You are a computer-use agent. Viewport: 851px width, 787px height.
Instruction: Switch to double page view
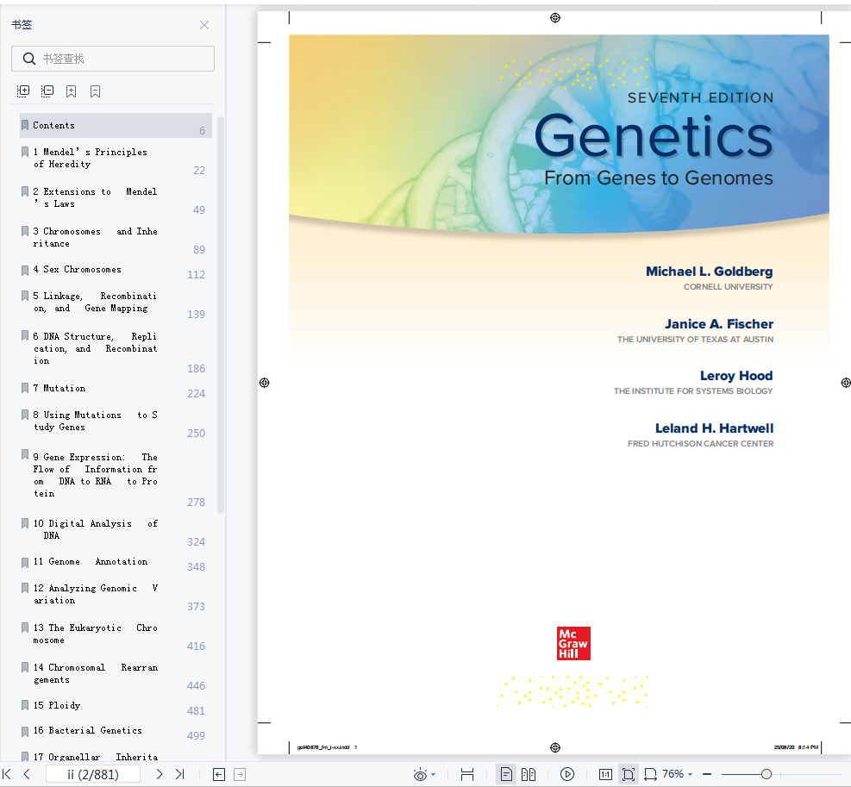click(x=528, y=775)
